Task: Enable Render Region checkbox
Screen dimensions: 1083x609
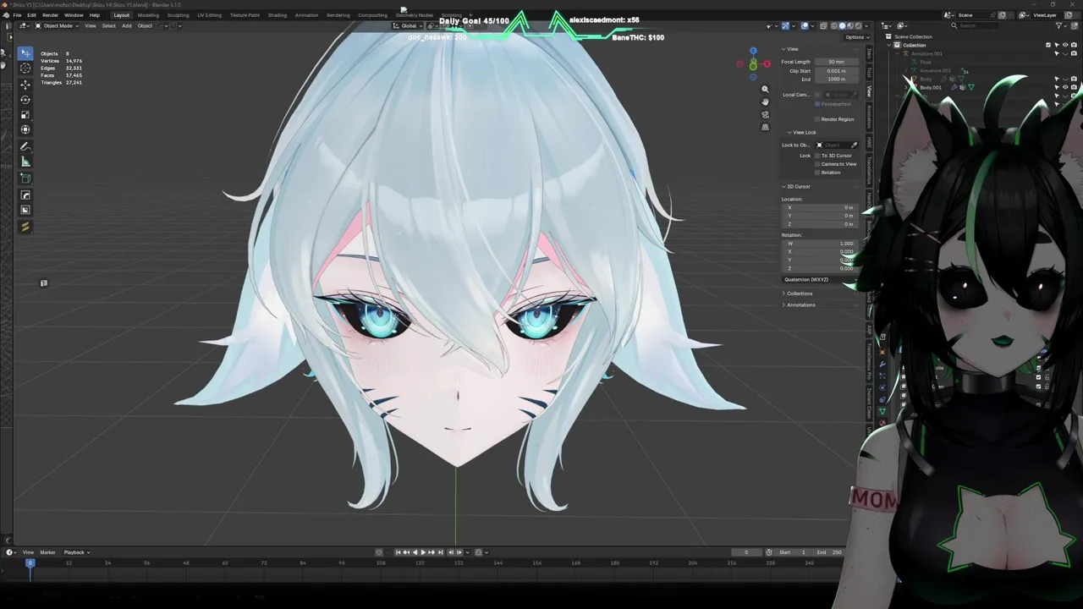Action: pyautogui.click(x=817, y=119)
